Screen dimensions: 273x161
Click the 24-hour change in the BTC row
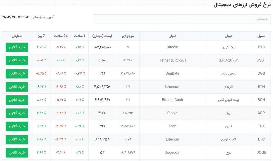61,47
